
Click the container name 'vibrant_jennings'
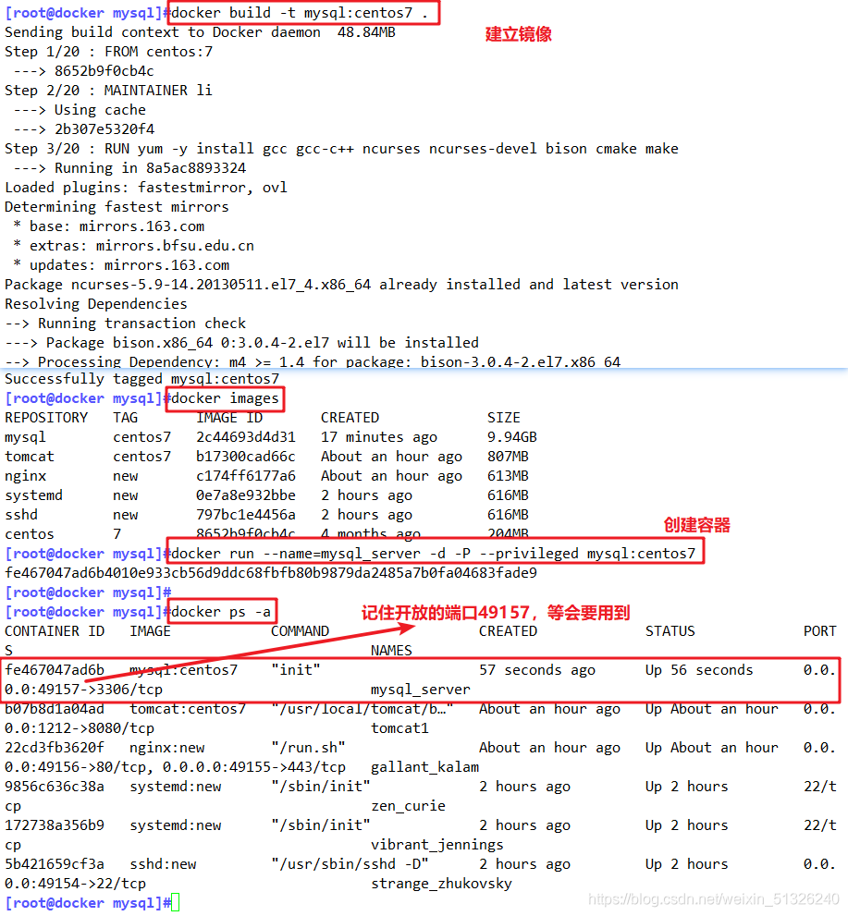pyautogui.click(x=437, y=844)
